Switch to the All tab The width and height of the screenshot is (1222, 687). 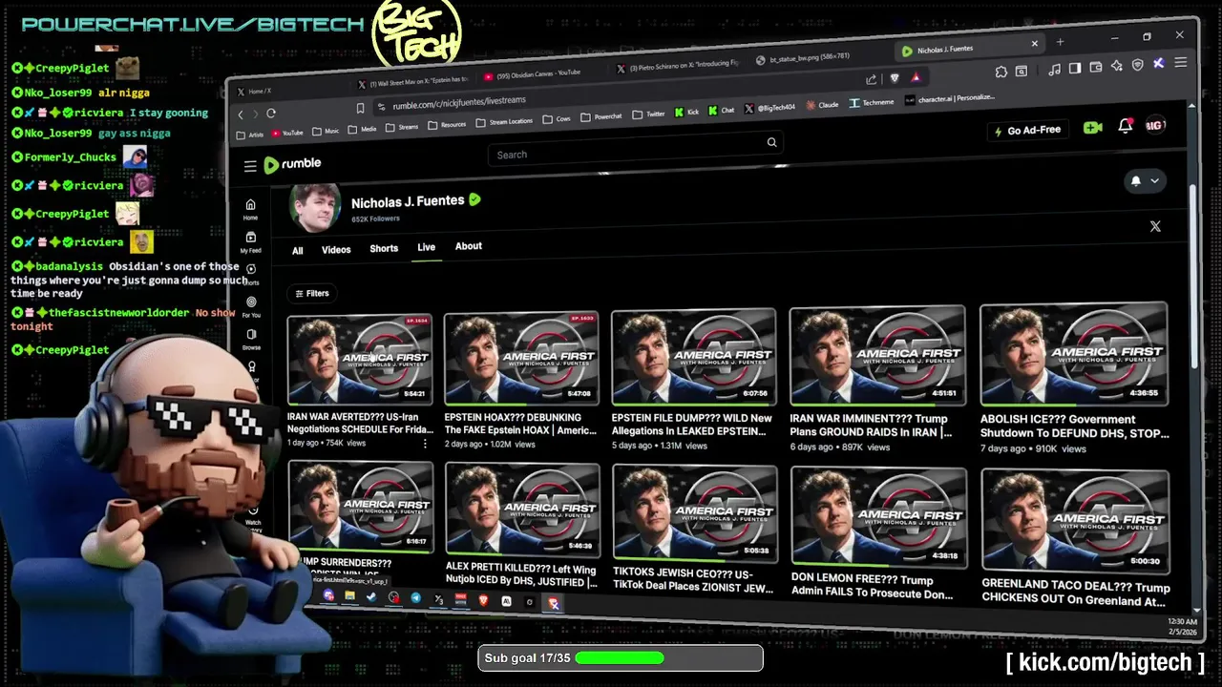pyautogui.click(x=298, y=251)
